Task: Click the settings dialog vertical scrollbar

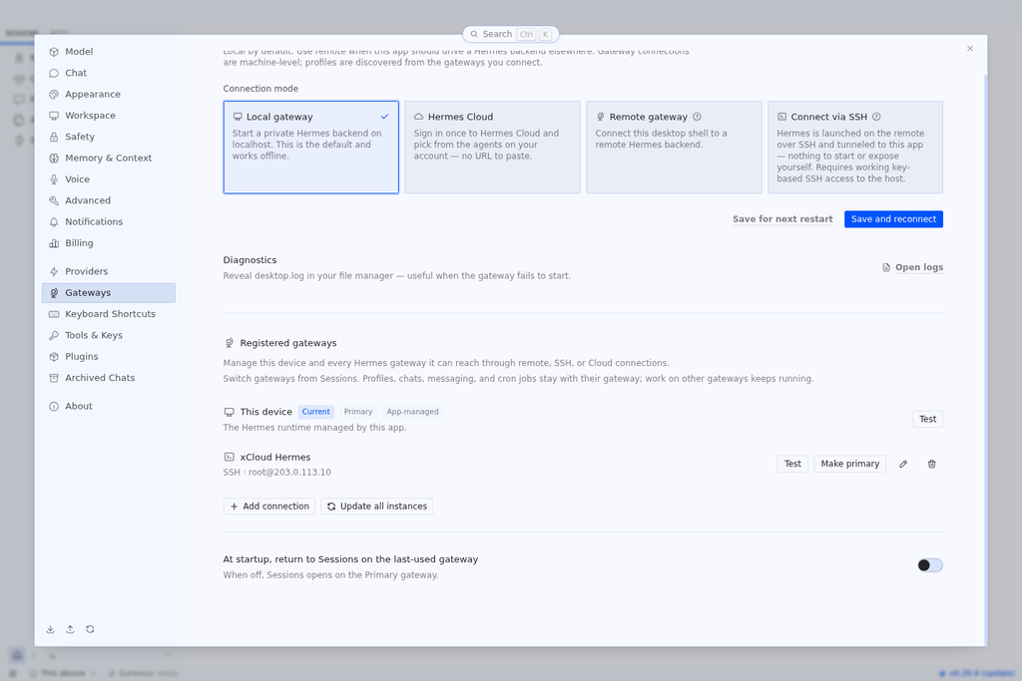Action: (985, 360)
